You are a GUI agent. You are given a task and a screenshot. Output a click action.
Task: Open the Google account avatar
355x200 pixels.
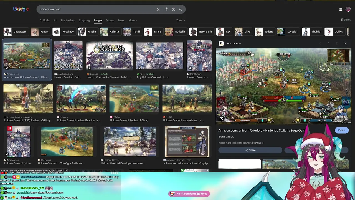coord(348,9)
